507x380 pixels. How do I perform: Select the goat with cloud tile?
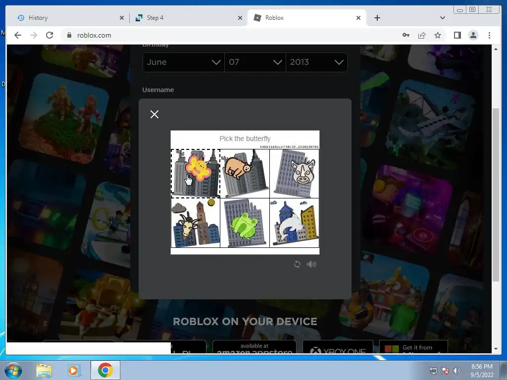(x=195, y=223)
